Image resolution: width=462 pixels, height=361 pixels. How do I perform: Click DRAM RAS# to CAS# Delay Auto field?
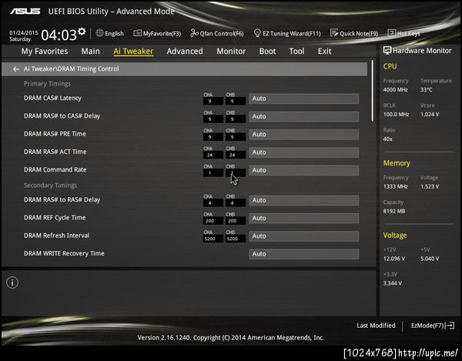pos(304,116)
